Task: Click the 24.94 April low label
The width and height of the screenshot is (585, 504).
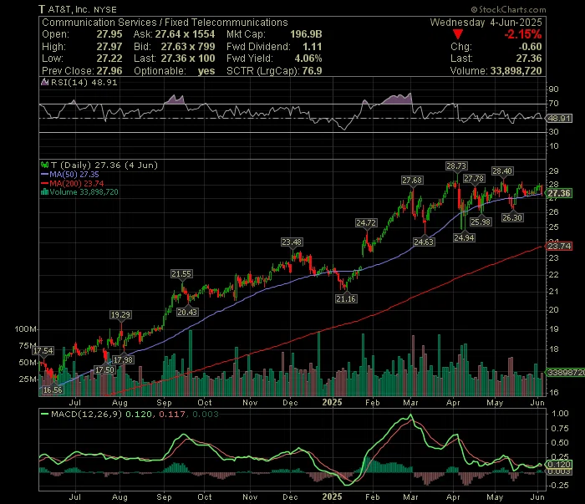Action: (464, 238)
